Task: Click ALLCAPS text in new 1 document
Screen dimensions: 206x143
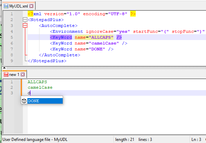Action: click(x=37, y=82)
